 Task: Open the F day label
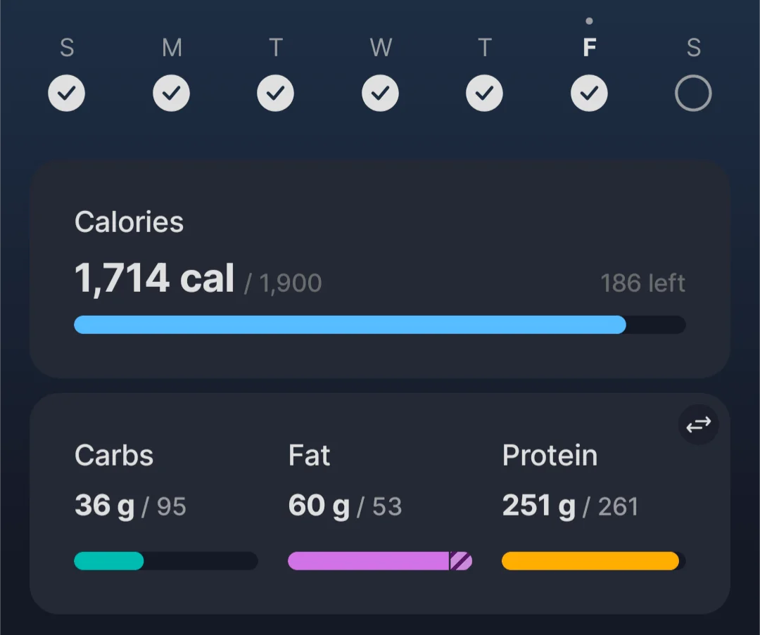589,48
